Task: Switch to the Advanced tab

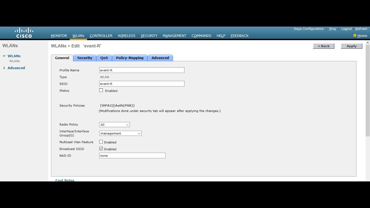Action: [x=160, y=58]
